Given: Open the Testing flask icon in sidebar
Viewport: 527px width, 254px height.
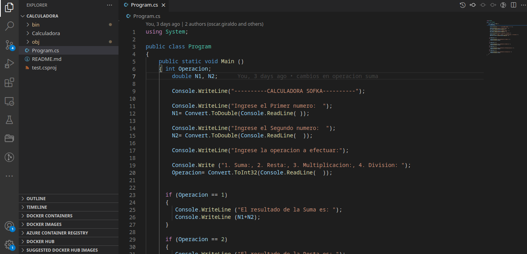Looking at the screenshot, I should (9, 120).
